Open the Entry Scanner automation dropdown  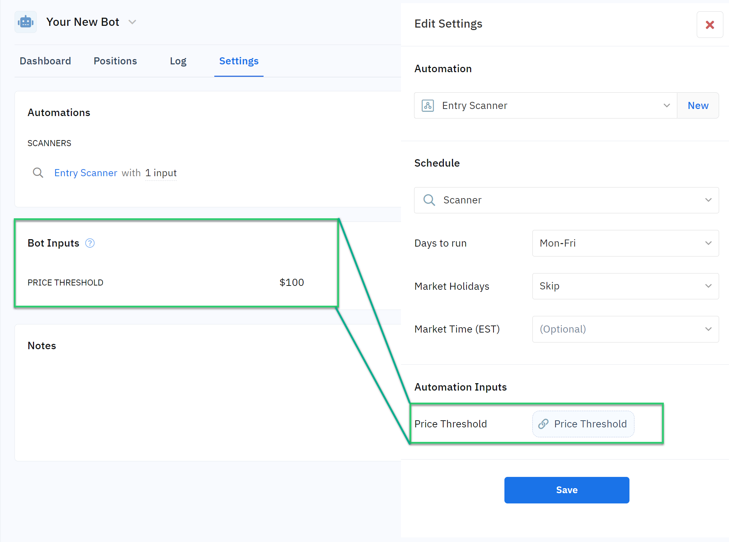pyautogui.click(x=546, y=105)
